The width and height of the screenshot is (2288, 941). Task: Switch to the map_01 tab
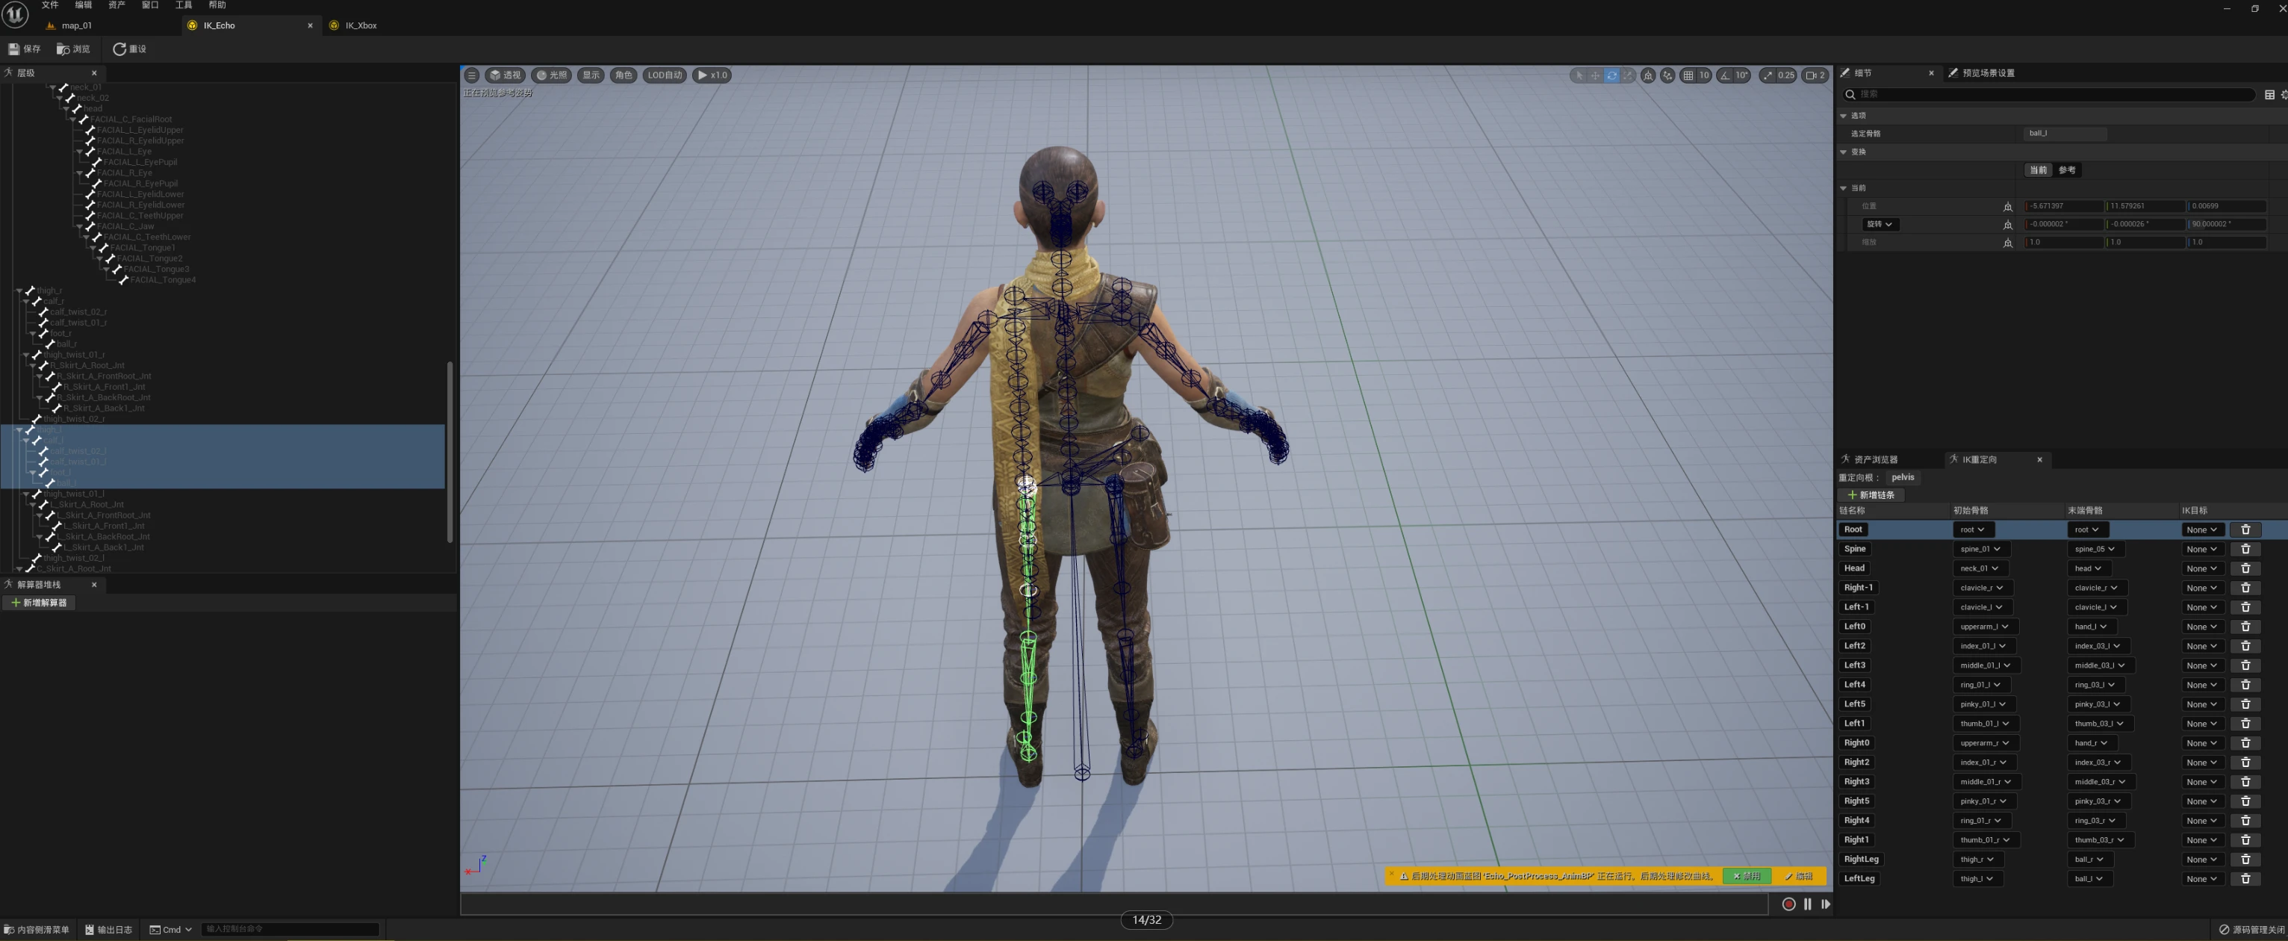76,26
